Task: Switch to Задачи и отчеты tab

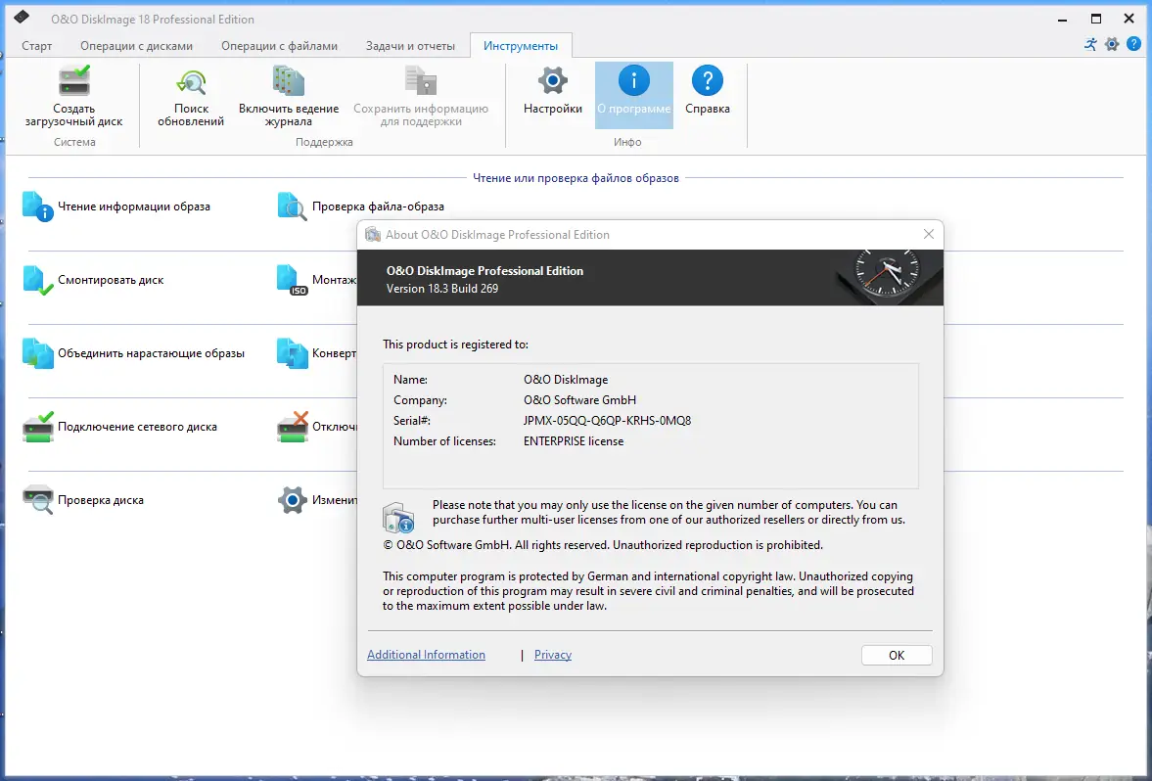Action: tap(410, 46)
